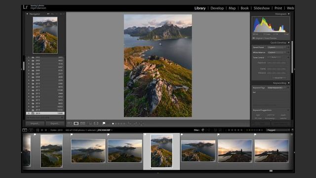Go back with filmstrip left arrow
Image resolution: width=316 pixels, height=178 pixels.
42,130
